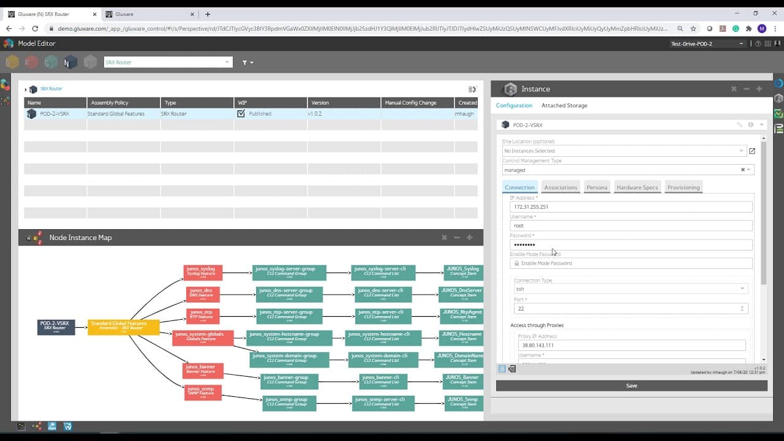Image resolution: width=784 pixels, height=441 pixels.
Task: Expand the SRX Router tree arrow
Action: tap(26, 89)
